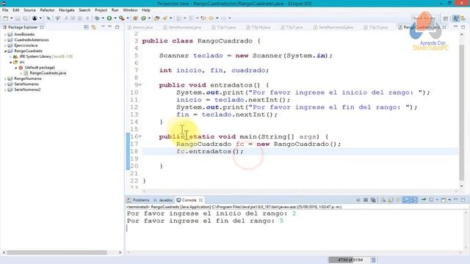The height and width of the screenshot is (264, 470).
Task: Click the Debug bug toolbar icon
Action: (97, 18)
